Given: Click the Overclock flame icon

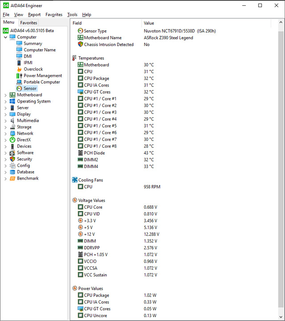Looking at the screenshot, I should [19, 69].
